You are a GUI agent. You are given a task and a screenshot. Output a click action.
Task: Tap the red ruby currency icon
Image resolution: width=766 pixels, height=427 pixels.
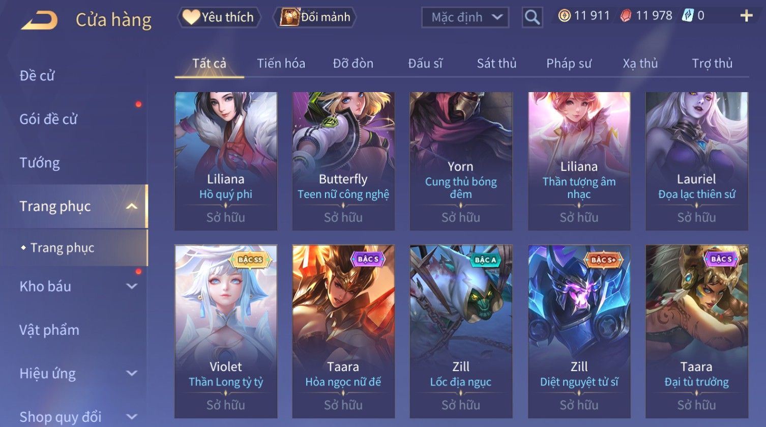[x=626, y=16]
